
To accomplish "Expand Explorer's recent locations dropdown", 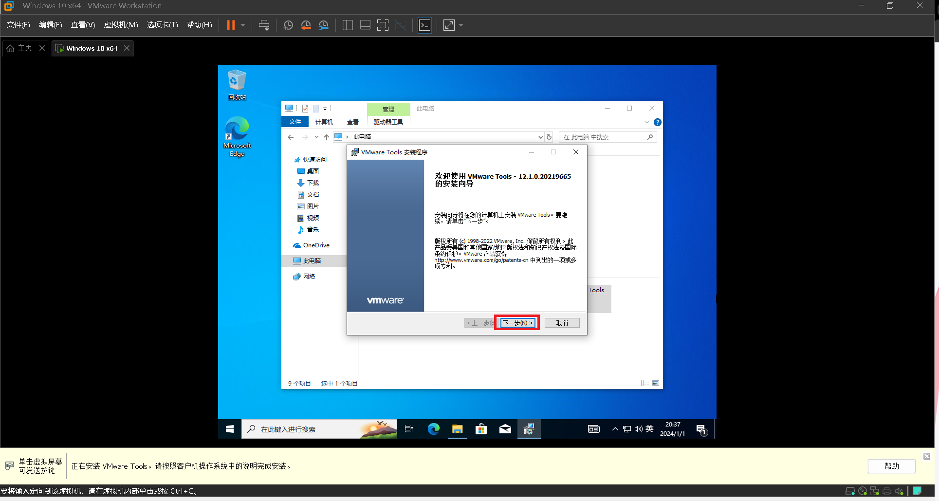I will tap(316, 137).
